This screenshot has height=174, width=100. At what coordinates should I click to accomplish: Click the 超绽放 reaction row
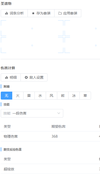pos(50,169)
